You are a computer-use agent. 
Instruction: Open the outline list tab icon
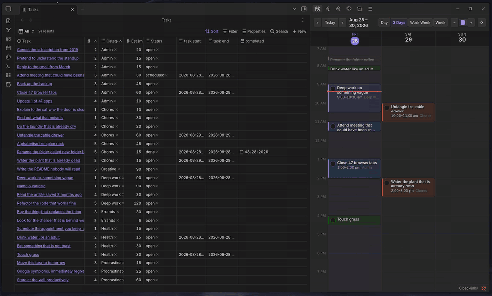[370, 9]
